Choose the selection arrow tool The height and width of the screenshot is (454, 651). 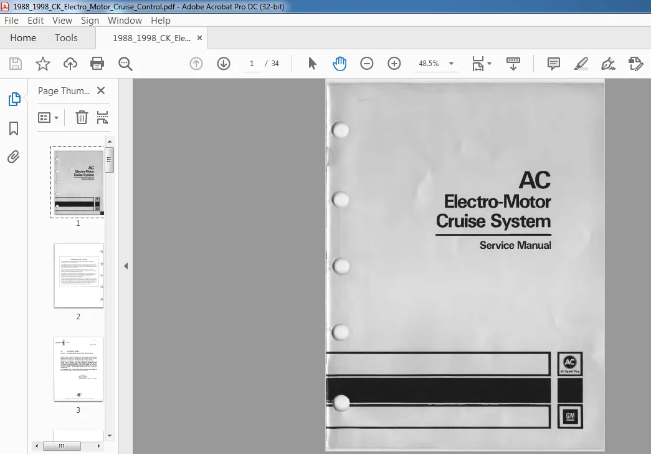pos(312,64)
